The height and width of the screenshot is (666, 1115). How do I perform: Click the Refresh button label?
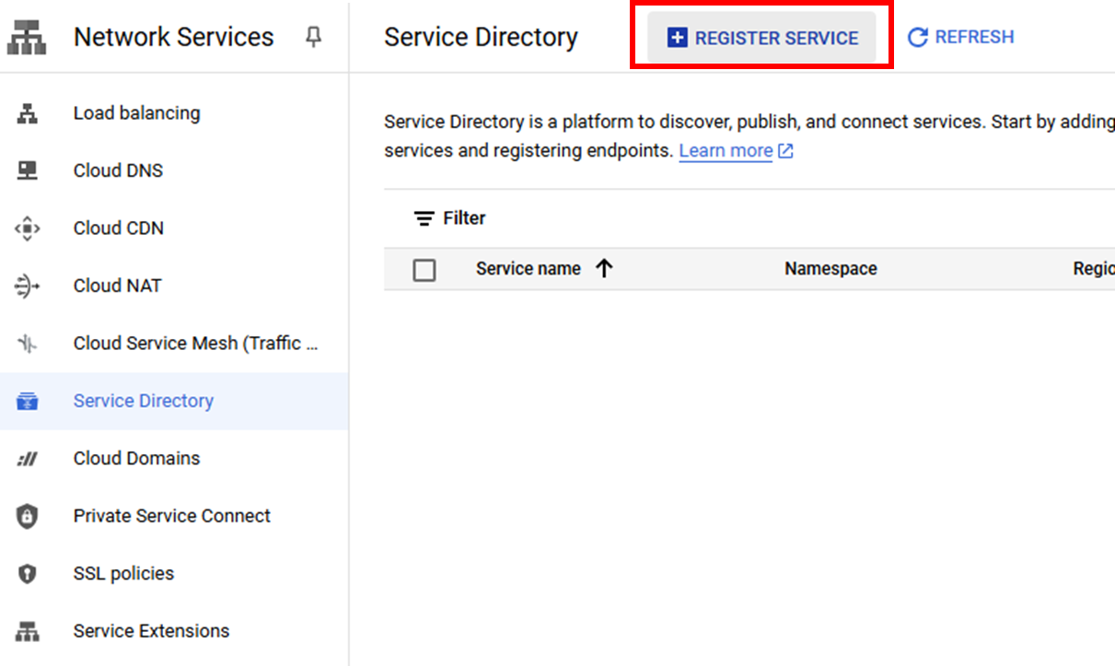click(x=974, y=38)
